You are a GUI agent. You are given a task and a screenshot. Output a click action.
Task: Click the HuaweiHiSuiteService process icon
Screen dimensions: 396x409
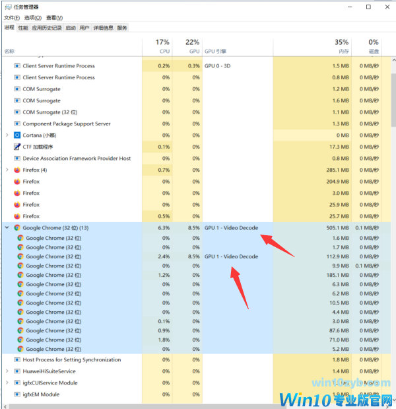[17, 371]
